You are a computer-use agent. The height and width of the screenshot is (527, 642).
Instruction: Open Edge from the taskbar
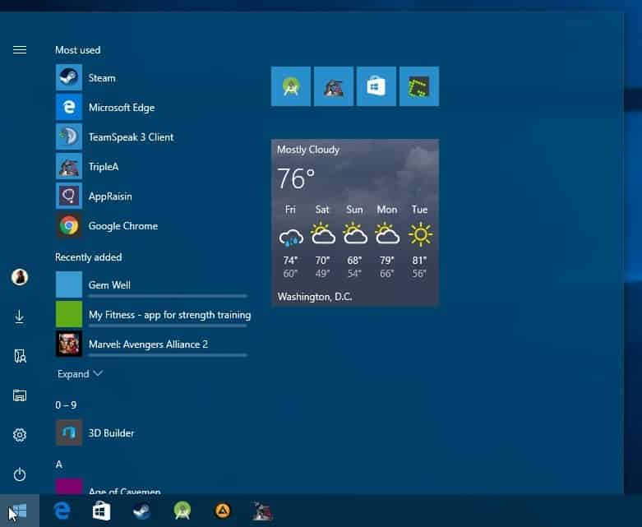pos(62,511)
